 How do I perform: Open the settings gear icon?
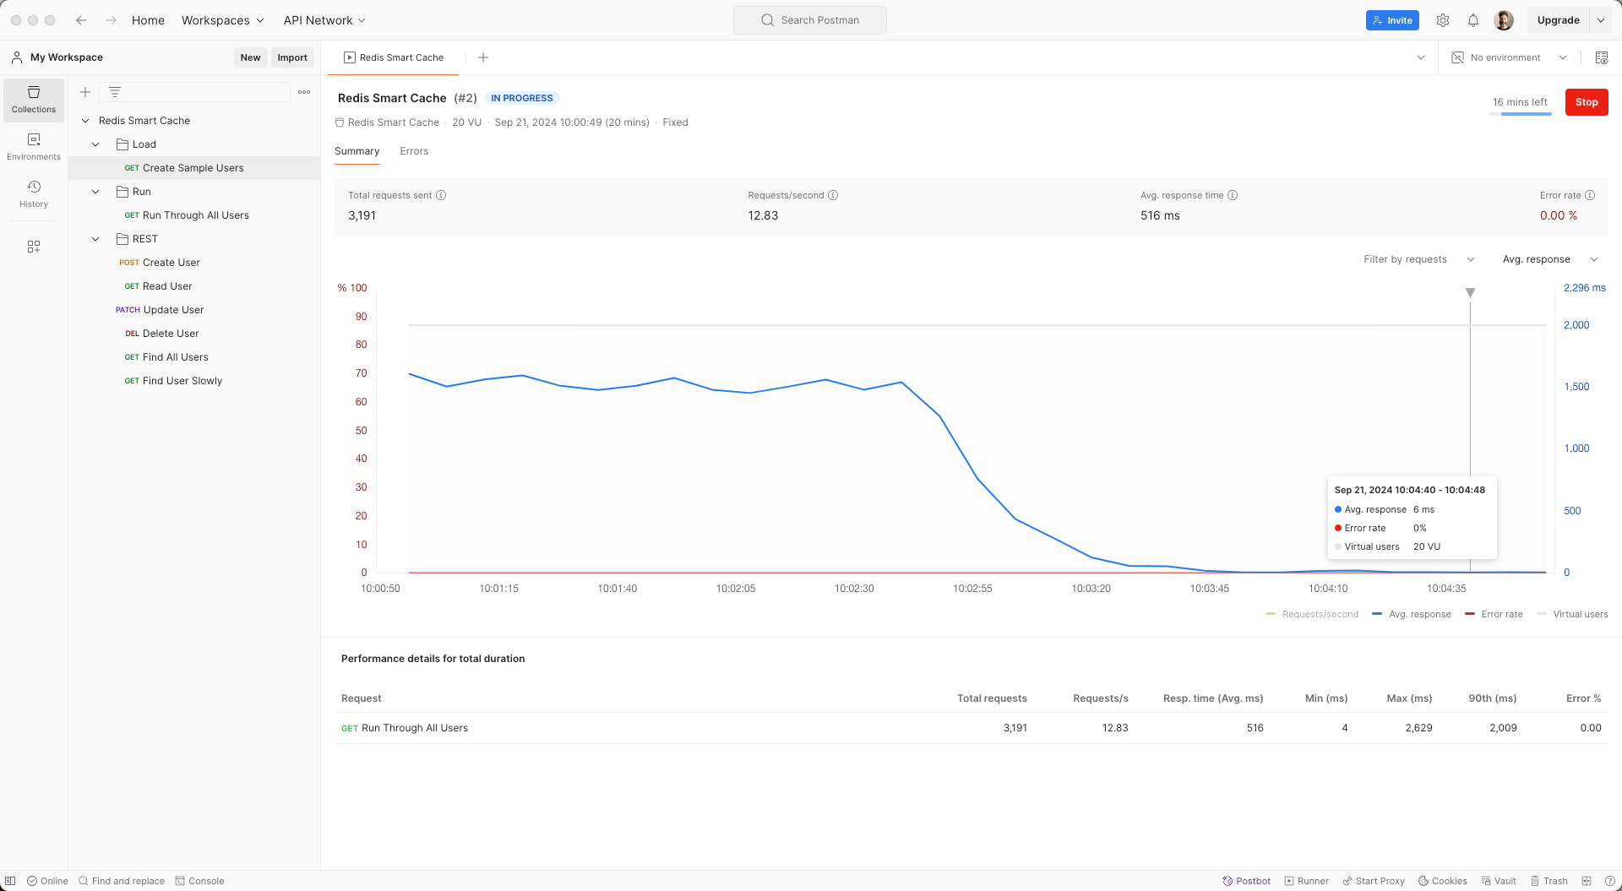point(1443,20)
